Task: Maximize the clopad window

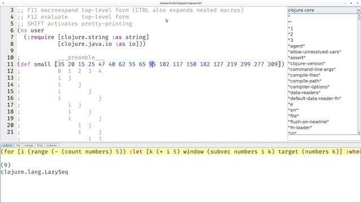Action: [351, 3]
